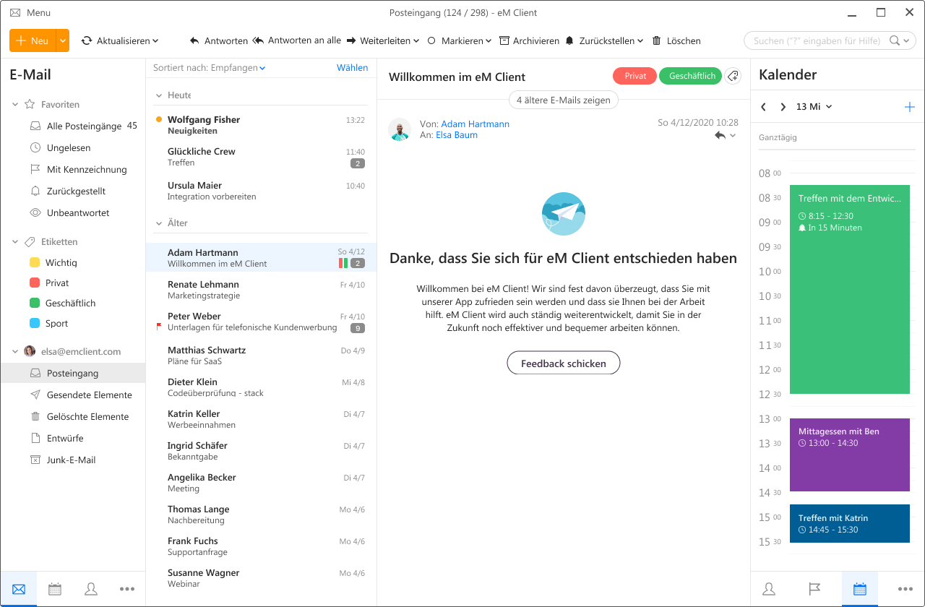The width and height of the screenshot is (925, 607).
Task: Open Gelöschte Elemente folder
Action: [x=79, y=416]
